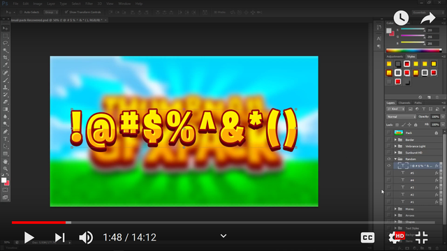This screenshot has width=447, height=251.
Task: Click the Pack layer thumbnail
Action: click(399, 132)
